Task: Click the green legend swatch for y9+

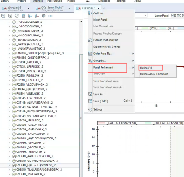Action: 163,28
